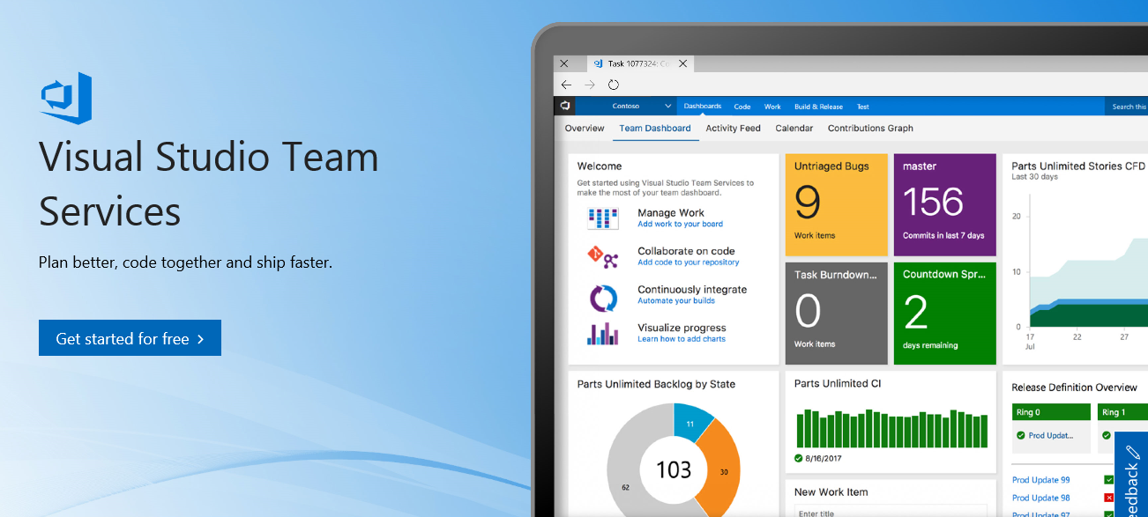This screenshot has width=1148, height=517.
Task: Click the New Work Item title field
Action: (x=890, y=513)
